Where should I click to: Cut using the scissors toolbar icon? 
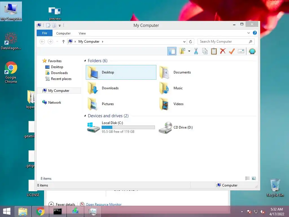click(x=196, y=51)
